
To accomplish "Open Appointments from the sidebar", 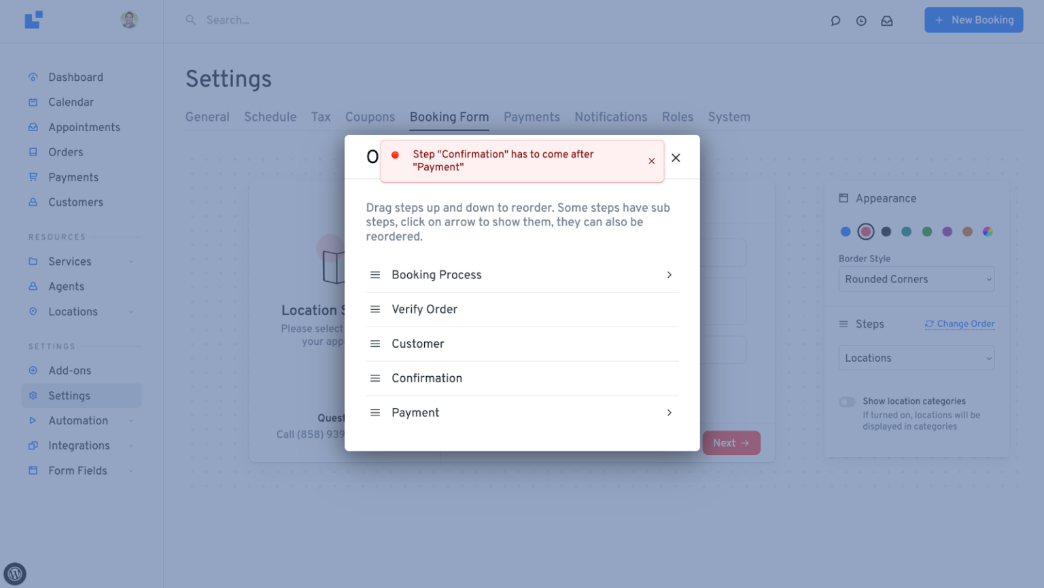I will coord(84,127).
